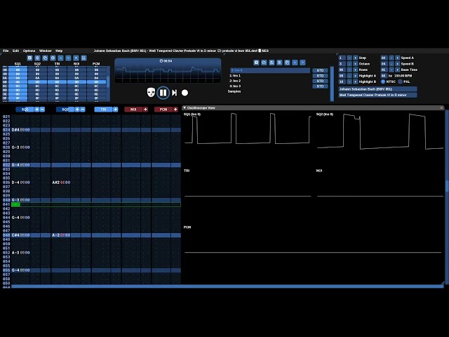449x337 pixels.
Task: Open the Options menu
Action: click(29, 51)
